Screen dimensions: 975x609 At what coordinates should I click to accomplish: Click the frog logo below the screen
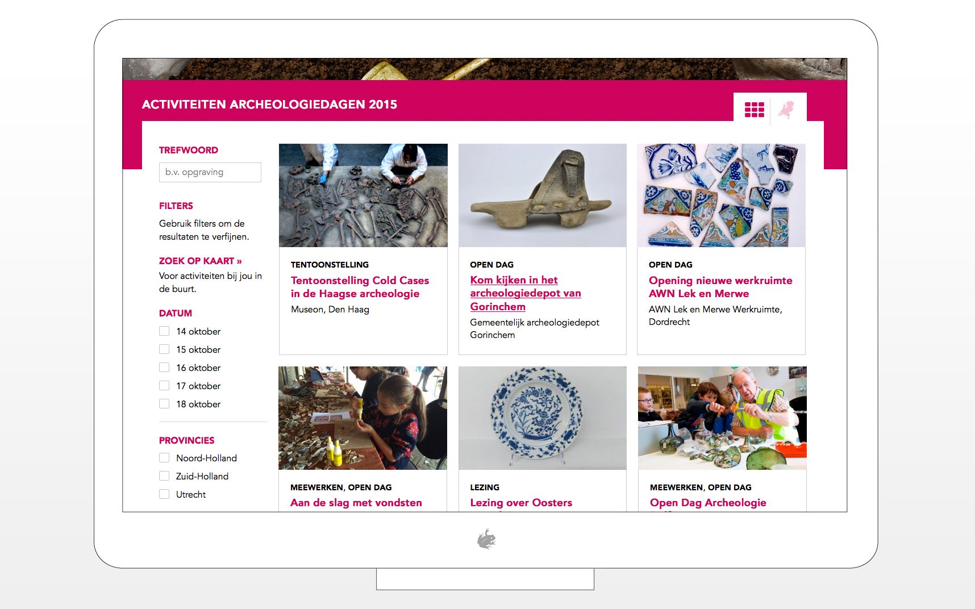coord(486,539)
